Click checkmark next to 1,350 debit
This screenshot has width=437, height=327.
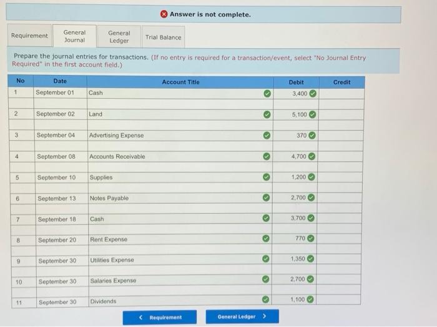click(310, 259)
